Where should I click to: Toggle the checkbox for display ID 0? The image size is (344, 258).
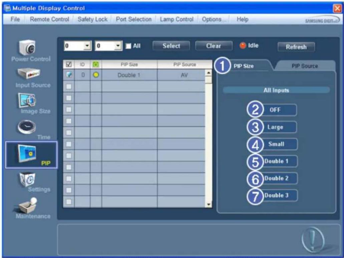pyautogui.click(x=69, y=75)
